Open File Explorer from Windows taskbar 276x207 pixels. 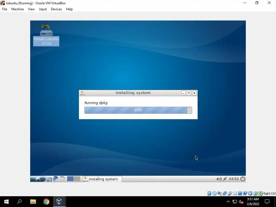33,202
